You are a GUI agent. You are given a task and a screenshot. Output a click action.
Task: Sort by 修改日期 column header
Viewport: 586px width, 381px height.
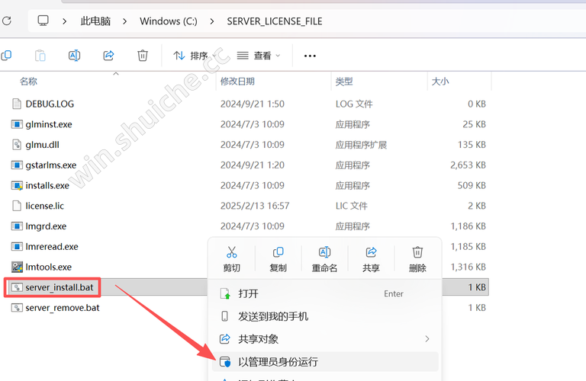(236, 81)
